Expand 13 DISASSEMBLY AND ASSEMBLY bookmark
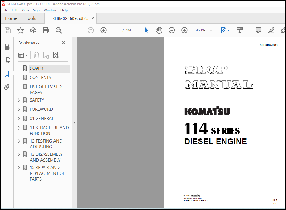 click(19, 154)
